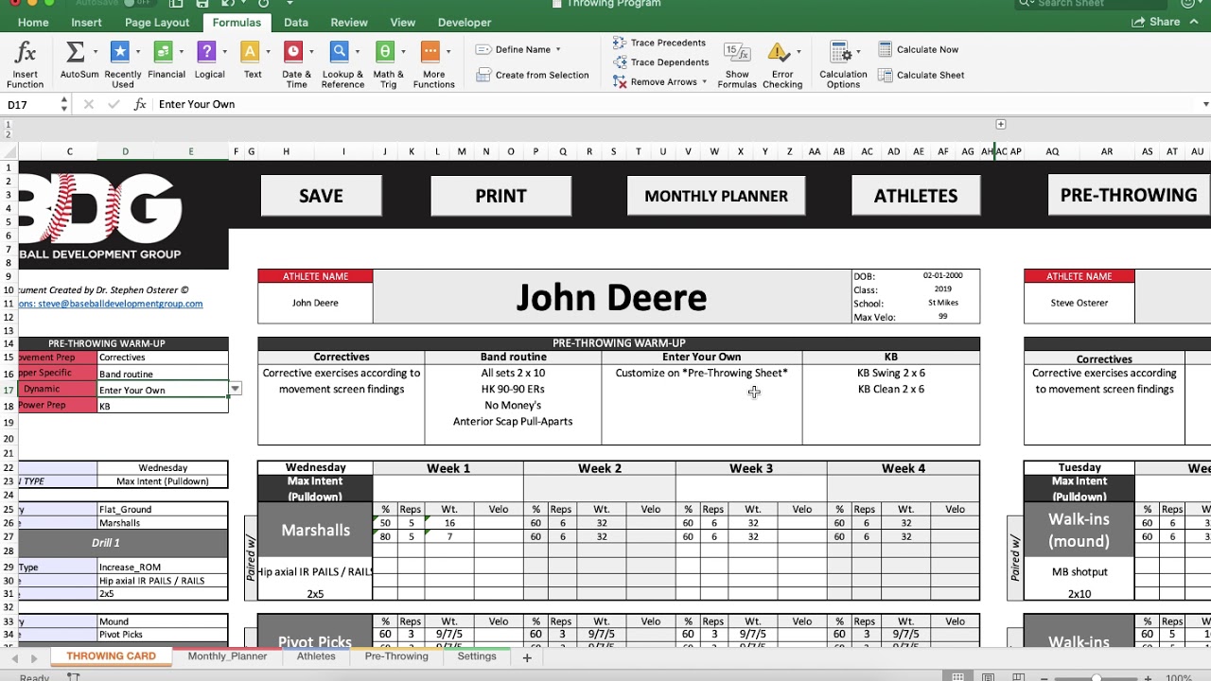
Task: Open the Math & Trig functions icon
Action: tap(384, 52)
